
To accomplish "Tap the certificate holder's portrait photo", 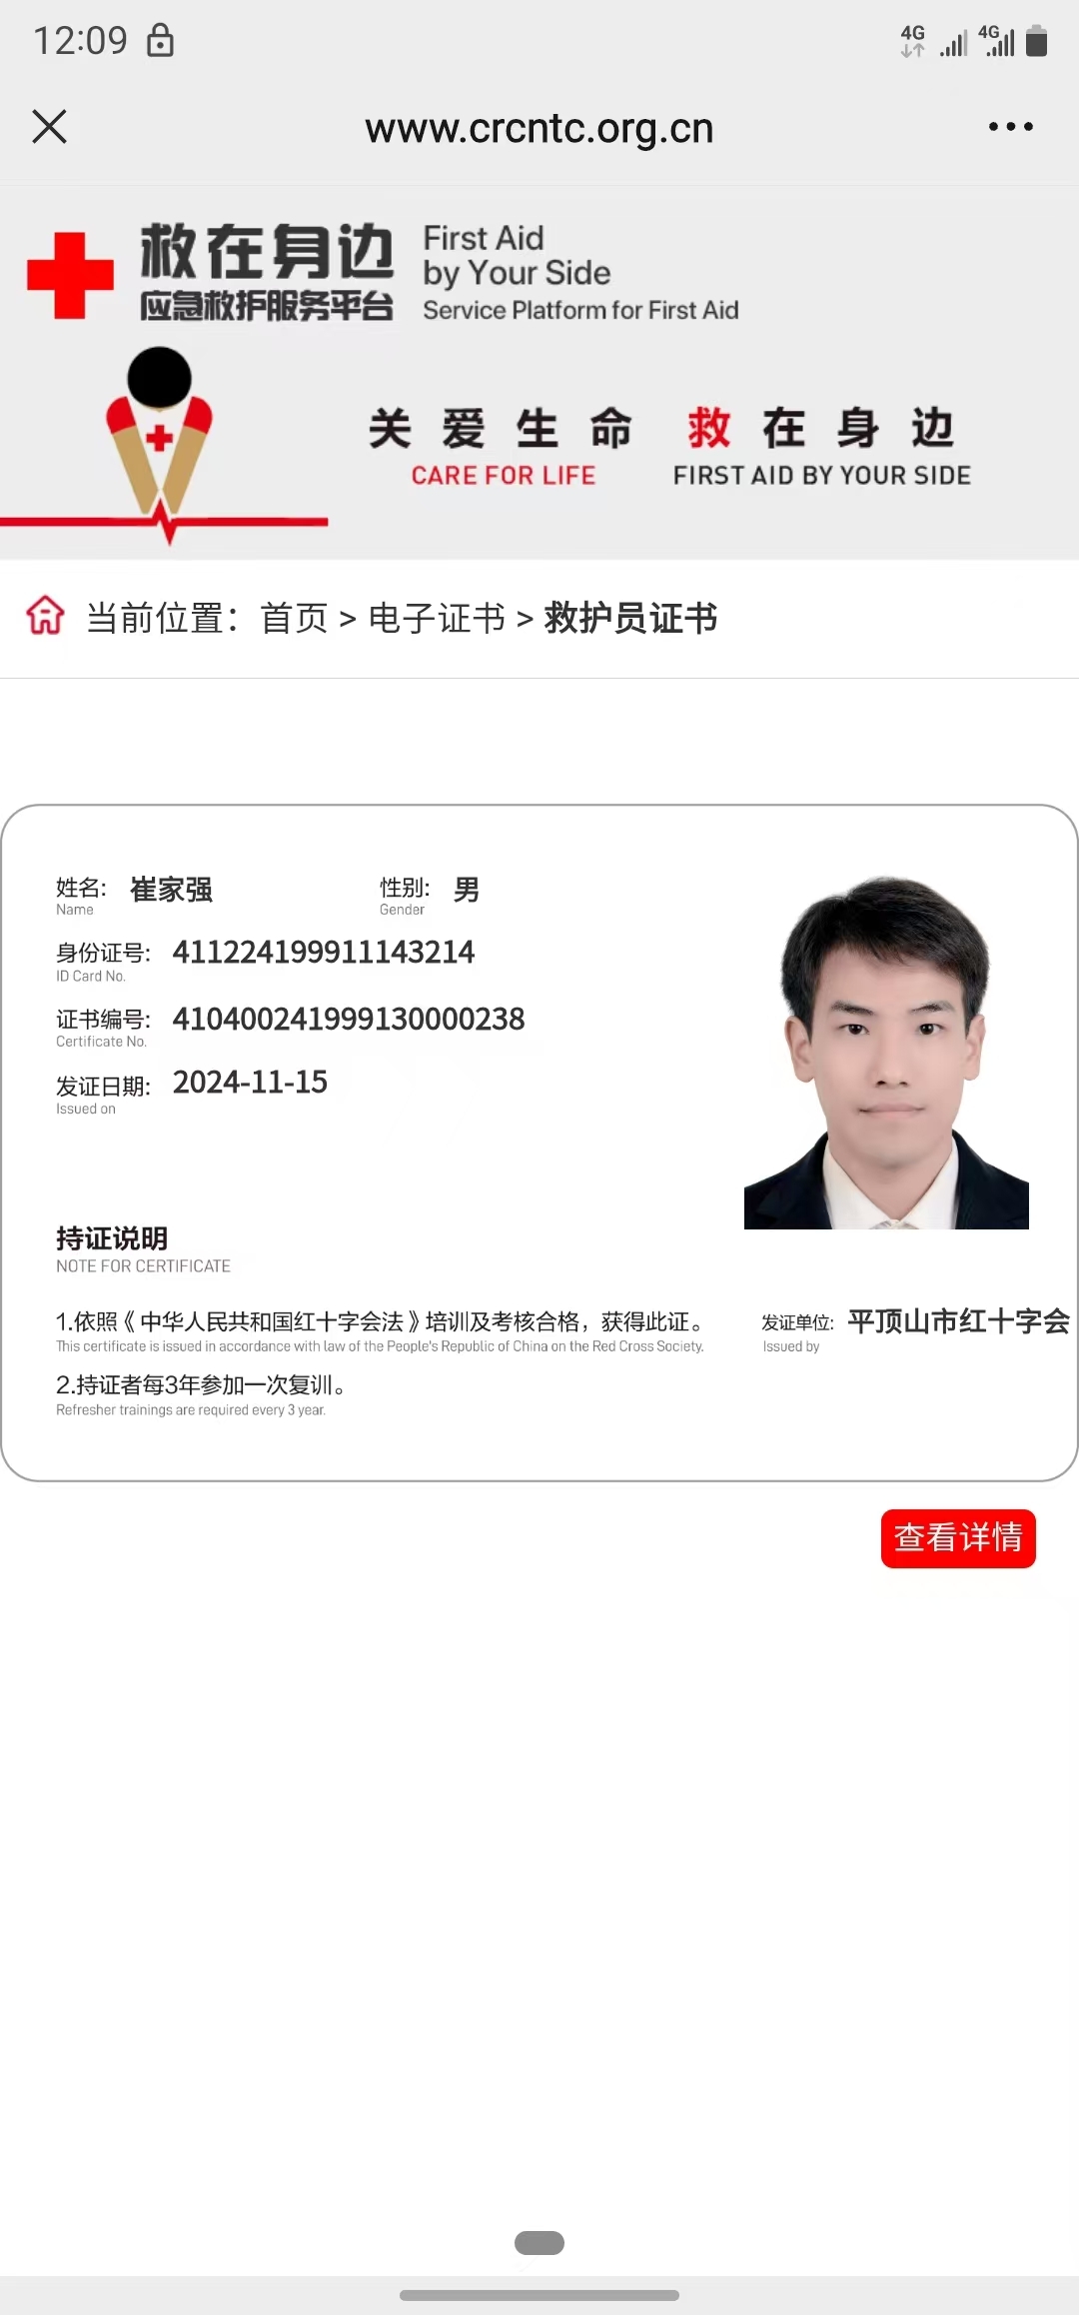I will pyautogui.click(x=886, y=1053).
